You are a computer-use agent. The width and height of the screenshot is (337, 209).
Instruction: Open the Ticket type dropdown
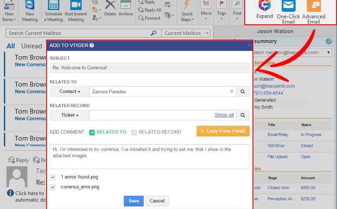point(70,115)
